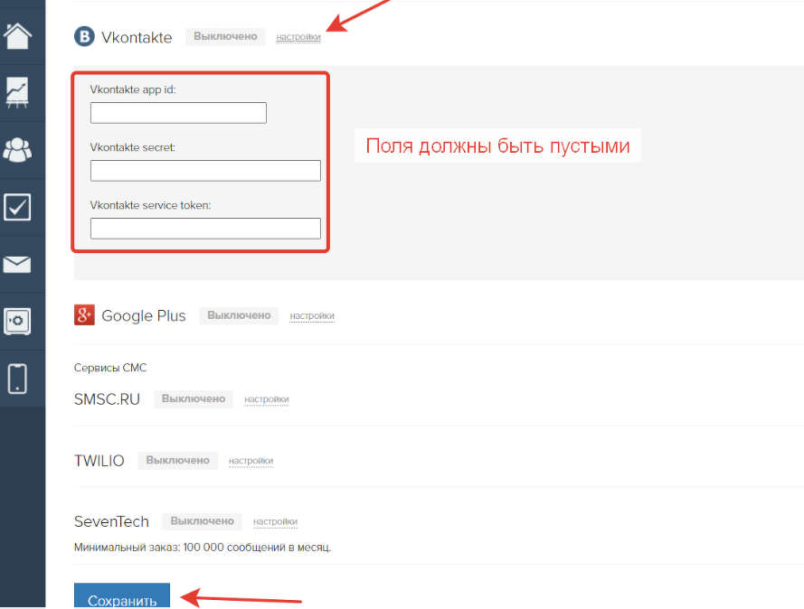Click the Vkontakte logo icon
Image resolution: width=804 pixels, height=609 pixels.
point(85,36)
